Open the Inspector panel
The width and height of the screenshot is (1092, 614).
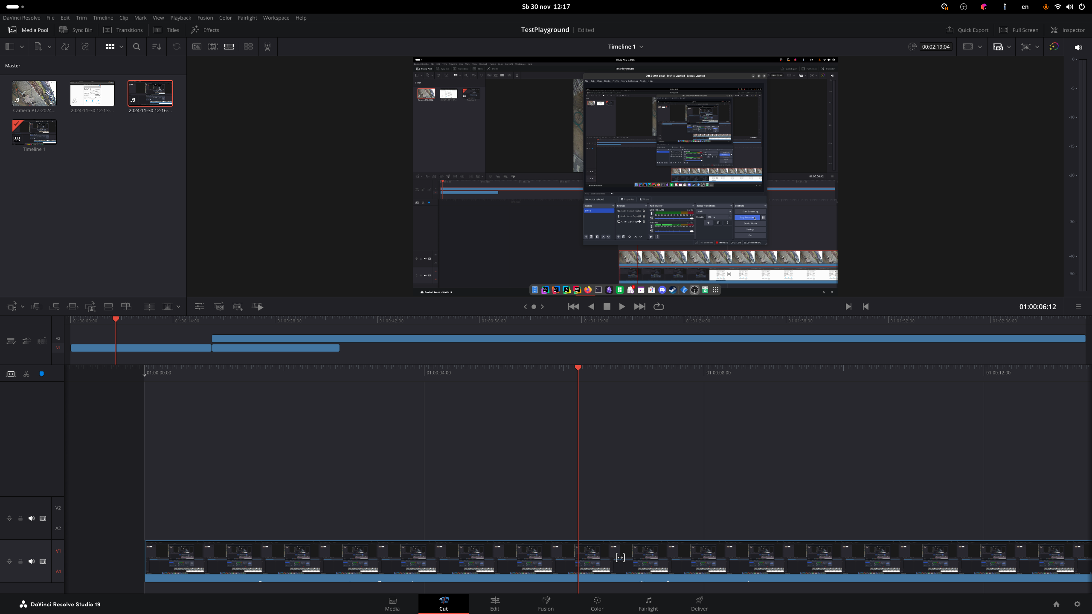tap(1069, 30)
